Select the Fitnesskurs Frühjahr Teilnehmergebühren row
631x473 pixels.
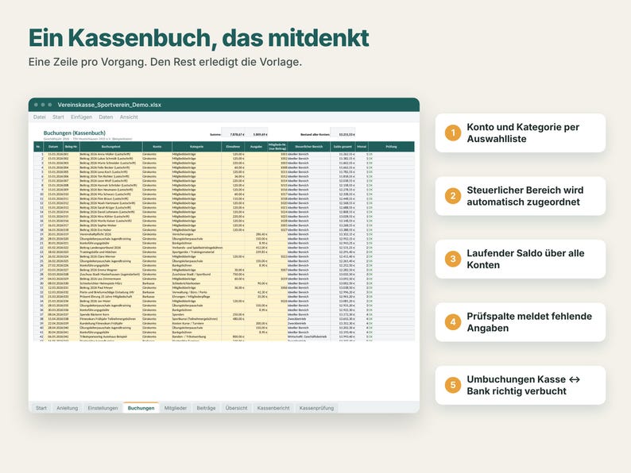(224, 319)
